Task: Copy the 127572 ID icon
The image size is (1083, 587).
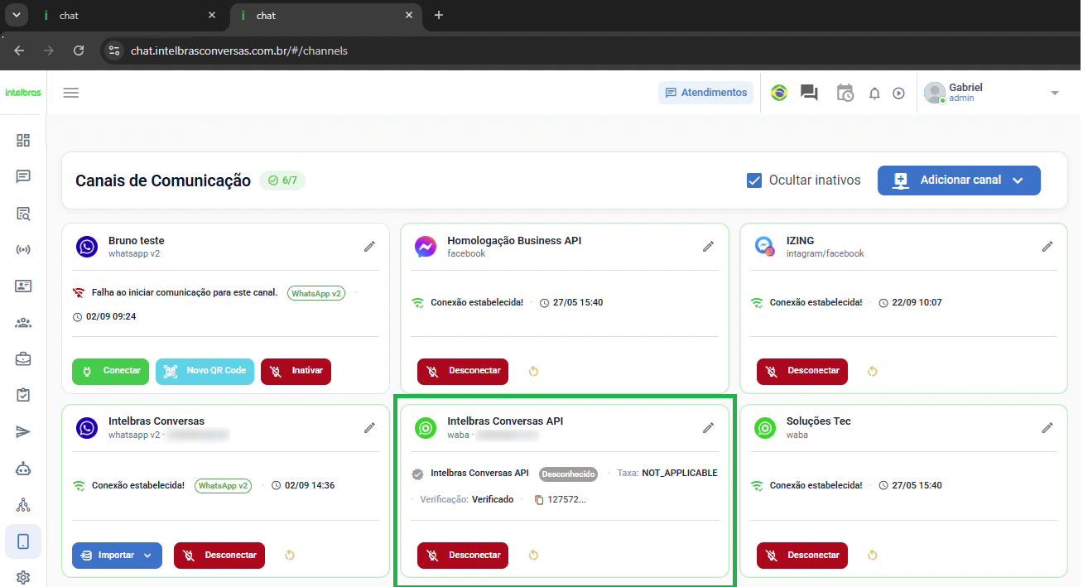Action: tap(539, 500)
